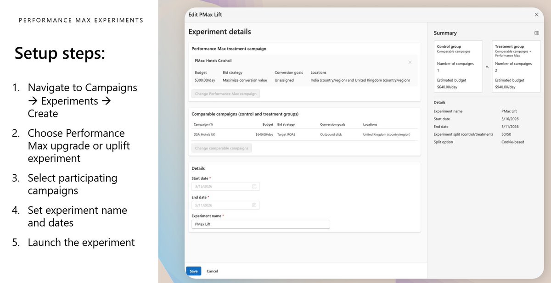Click Conversion goals column header in comparable table
This screenshot has height=283, width=551.
click(x=332, y=124)
